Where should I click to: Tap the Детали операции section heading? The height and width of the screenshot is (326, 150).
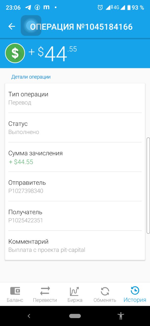tap(31, 77)
